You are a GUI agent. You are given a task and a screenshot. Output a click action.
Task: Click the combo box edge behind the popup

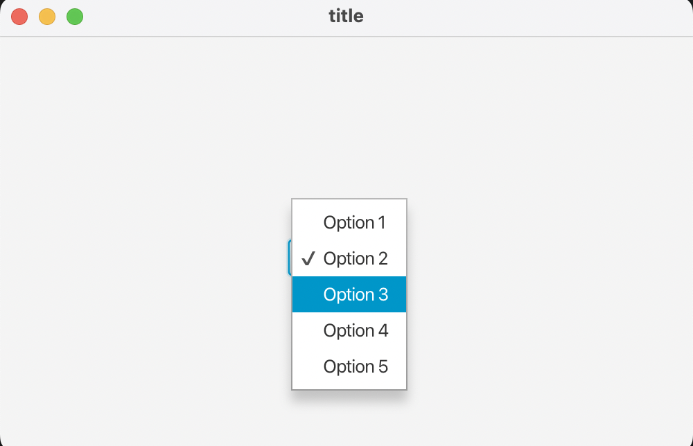coord(289,258)
